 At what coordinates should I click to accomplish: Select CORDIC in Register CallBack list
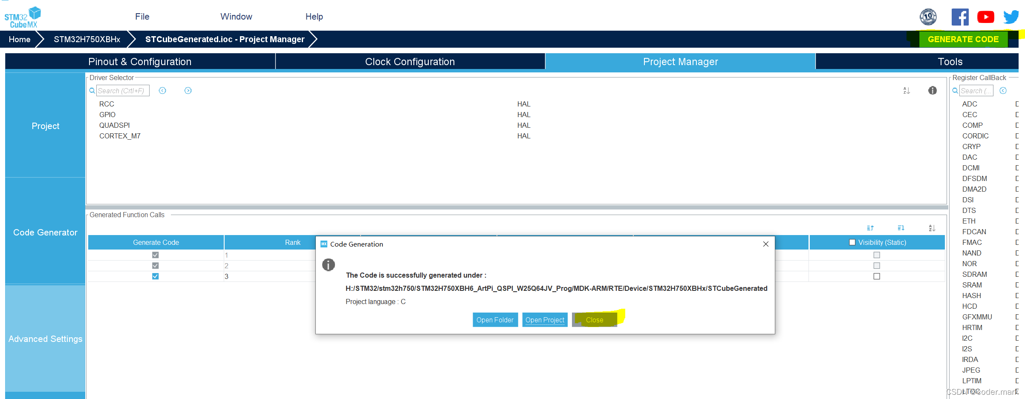975,136
